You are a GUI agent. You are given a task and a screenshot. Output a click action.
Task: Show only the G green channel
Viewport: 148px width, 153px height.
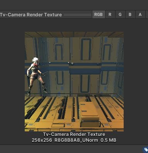(120, 14)
